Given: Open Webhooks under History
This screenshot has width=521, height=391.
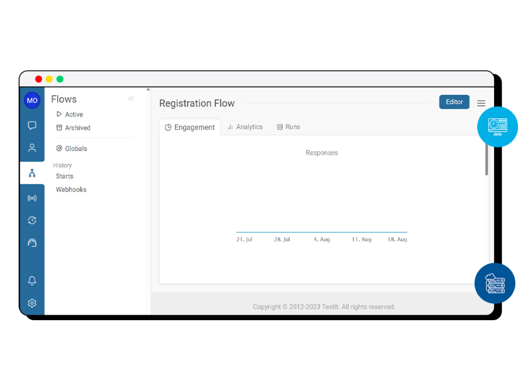Looking at the screenshot, I should coord(71,189).
